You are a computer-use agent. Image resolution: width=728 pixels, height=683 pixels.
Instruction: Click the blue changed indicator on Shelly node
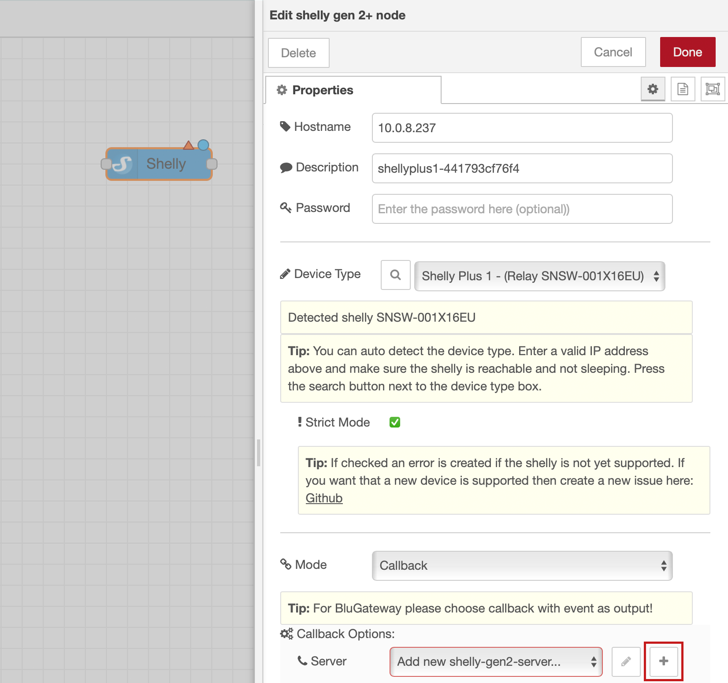203,145
